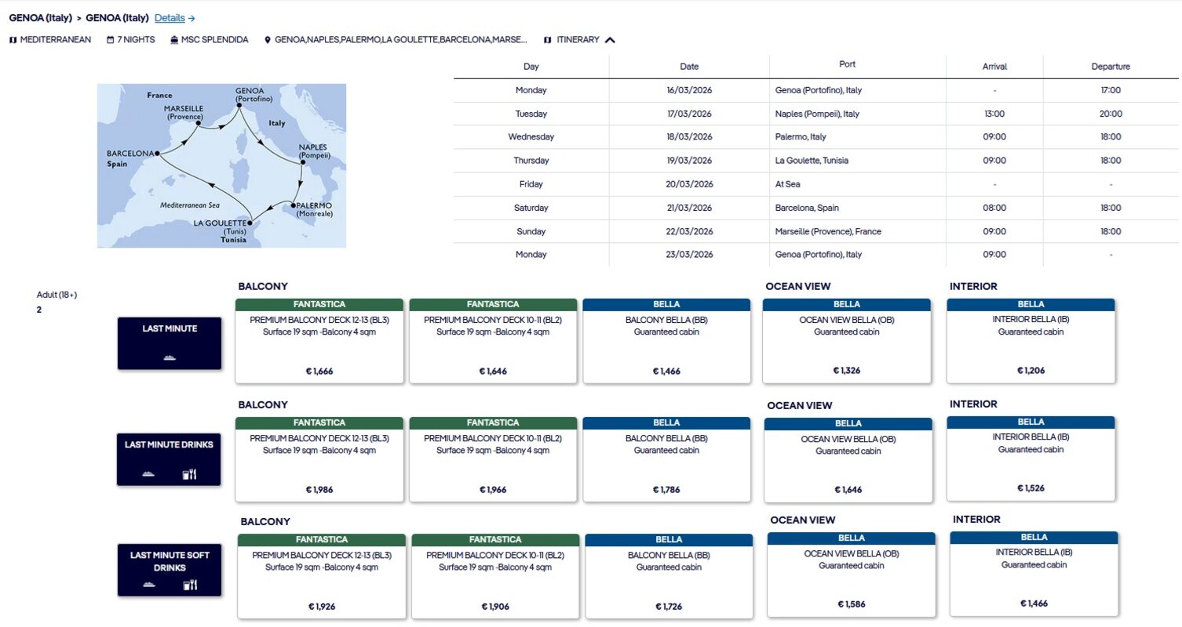Viewport: 1182px width, 627px height.
Task: Select Premium Balcony Deck 10-11 at € 1,966
Action: click(x=493, y=459)
